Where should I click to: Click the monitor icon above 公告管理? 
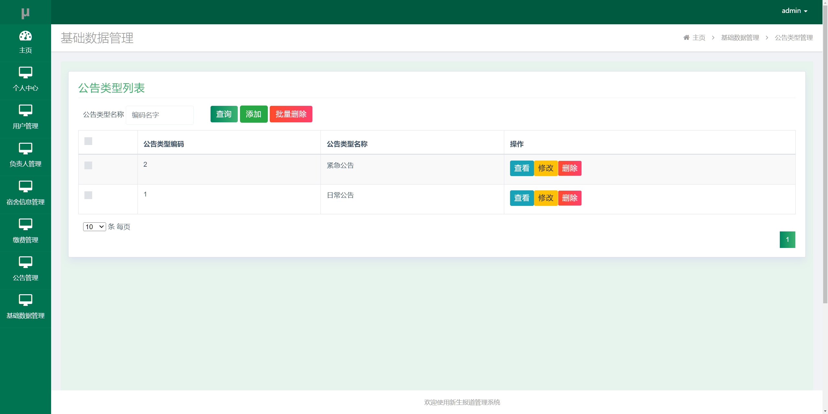coord(25,262)
